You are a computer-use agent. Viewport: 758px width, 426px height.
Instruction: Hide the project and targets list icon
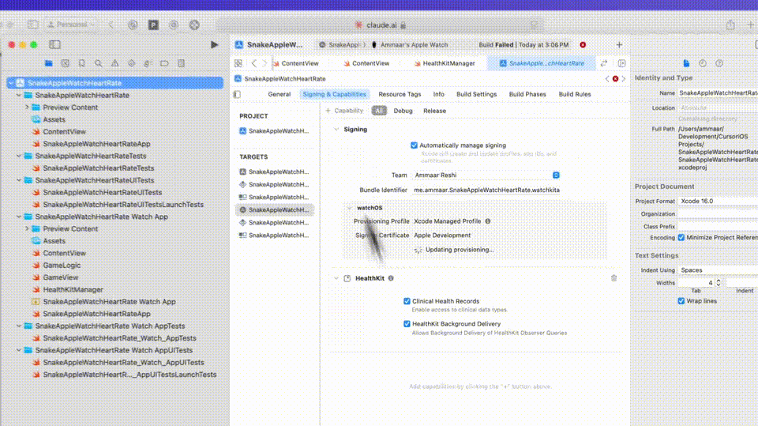(x=237, y=94)
